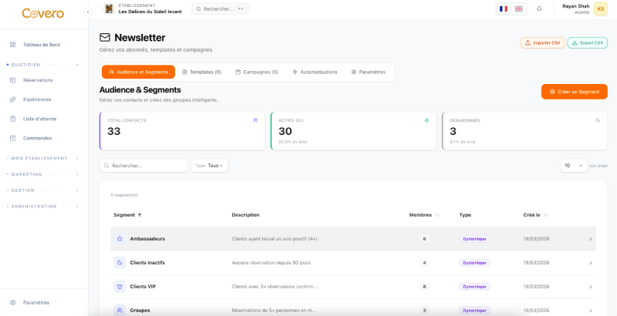The width and height of the screenshot is (617, 316).
Task: Click the Créer un Segment button
Action: (574, 92)
